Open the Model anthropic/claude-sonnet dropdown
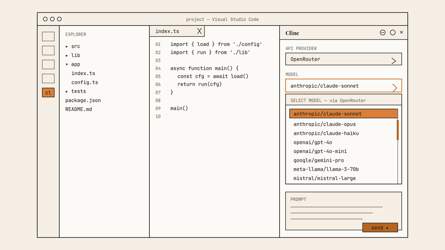Image resolution: width=445 pixels, height=250 pixels. [x=343, y=86]
